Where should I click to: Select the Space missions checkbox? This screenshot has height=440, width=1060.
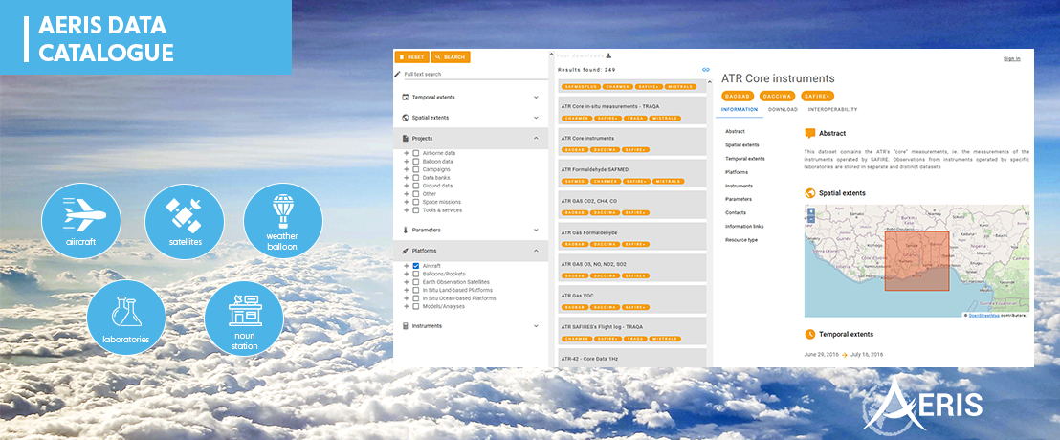(x=416, y=202)
